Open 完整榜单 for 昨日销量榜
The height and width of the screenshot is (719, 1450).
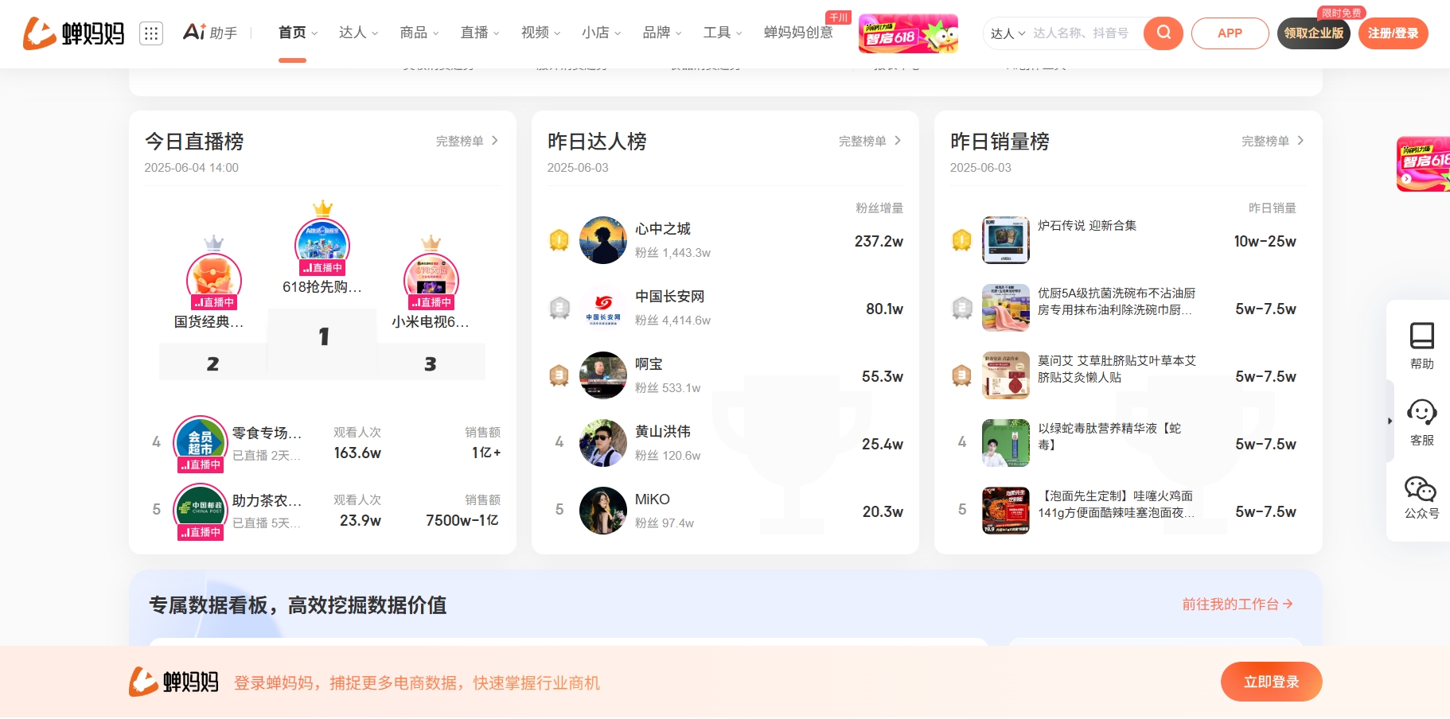[x=1273, y=141]
